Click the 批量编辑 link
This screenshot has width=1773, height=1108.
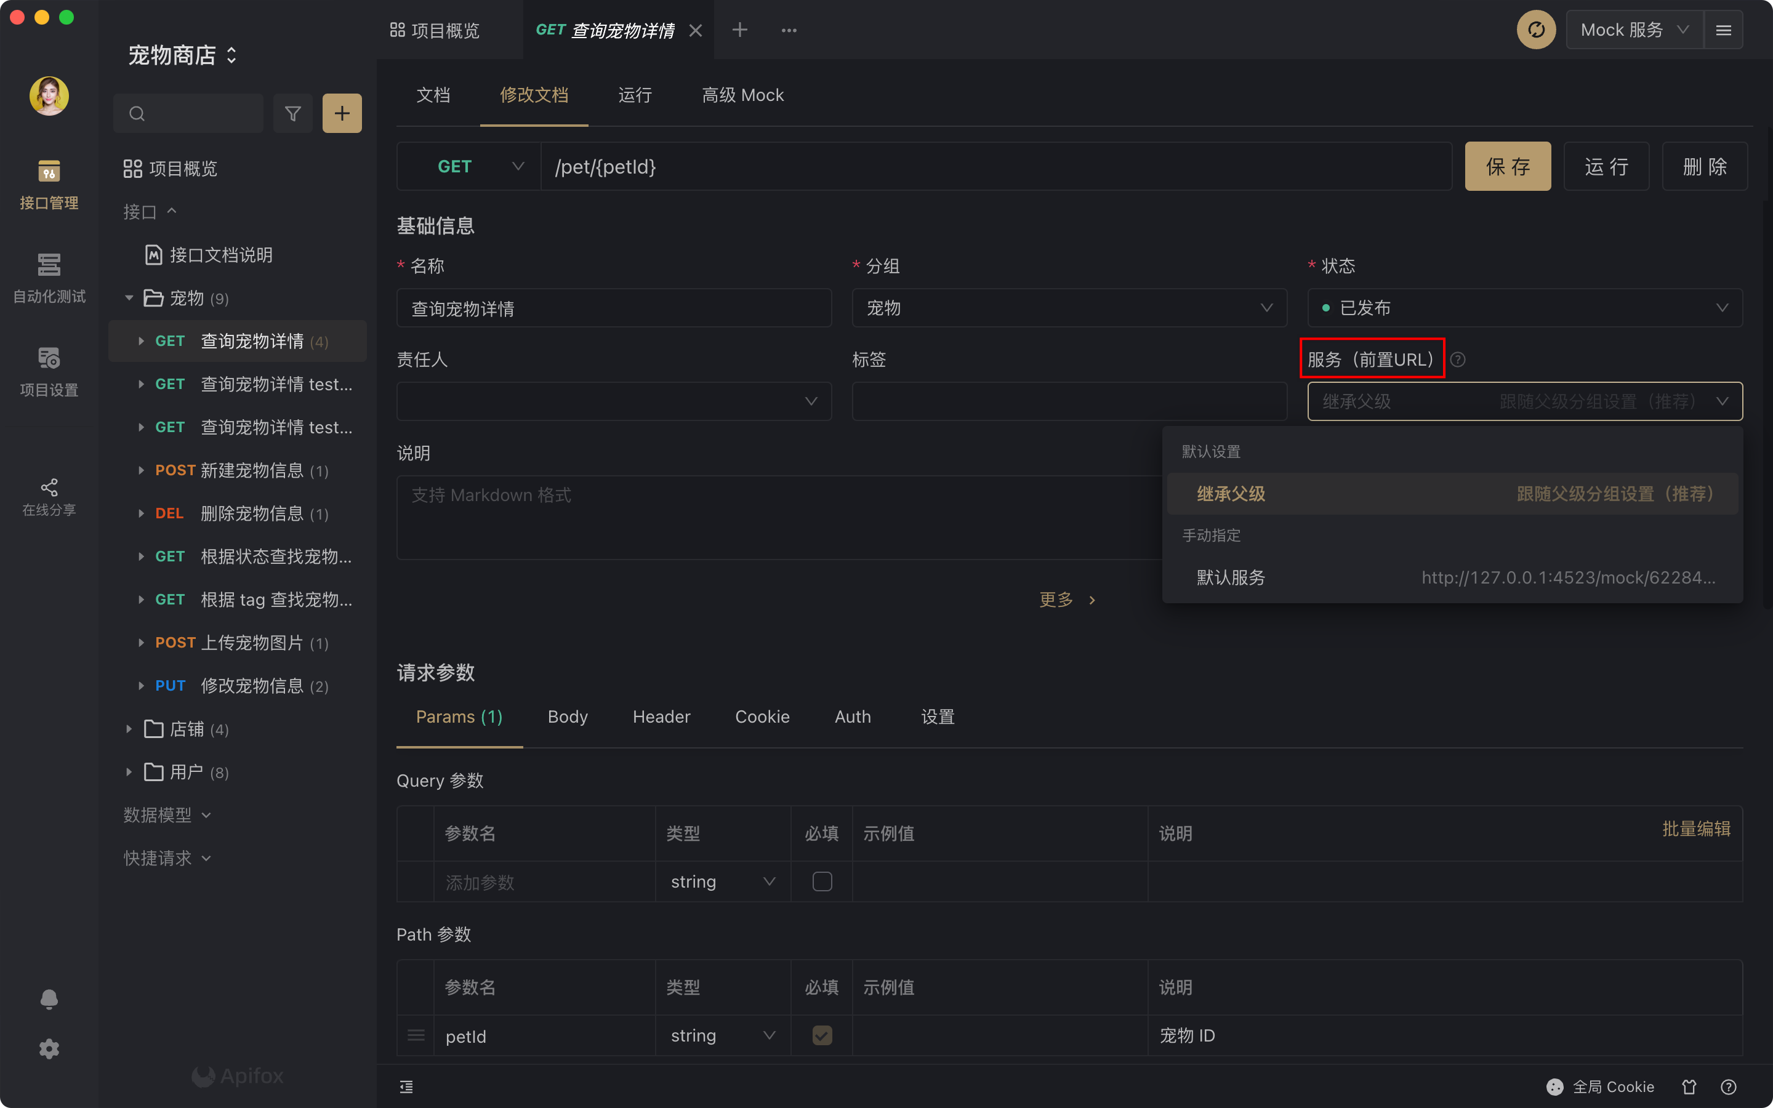pyautogui.click(x=1695, y=829)
